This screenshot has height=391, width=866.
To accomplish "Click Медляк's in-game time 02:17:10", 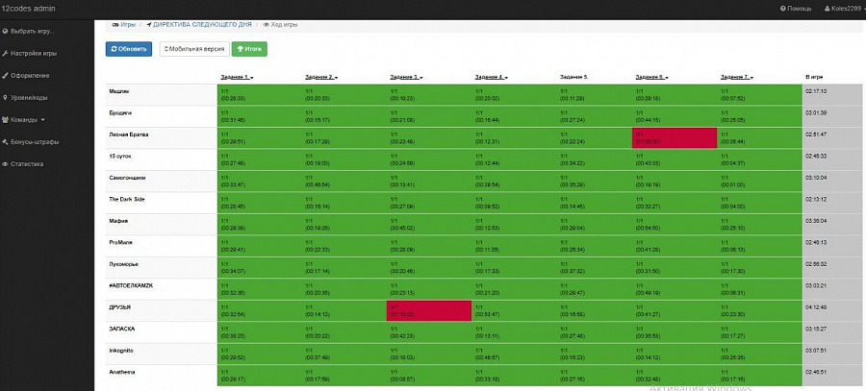I will click(x=816, y=91).
